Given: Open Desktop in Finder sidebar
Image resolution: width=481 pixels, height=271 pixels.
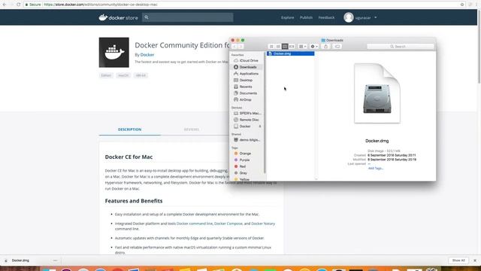Looking at the screenshot, I should tap(246, 81).
